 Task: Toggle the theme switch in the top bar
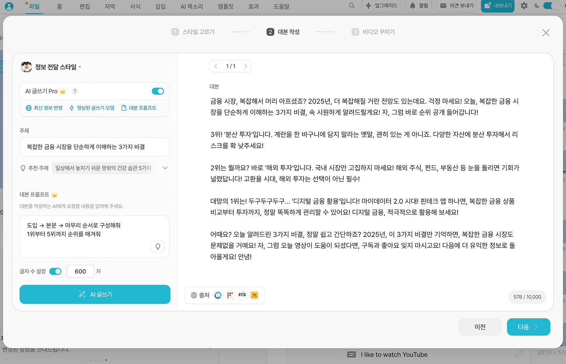550,6
